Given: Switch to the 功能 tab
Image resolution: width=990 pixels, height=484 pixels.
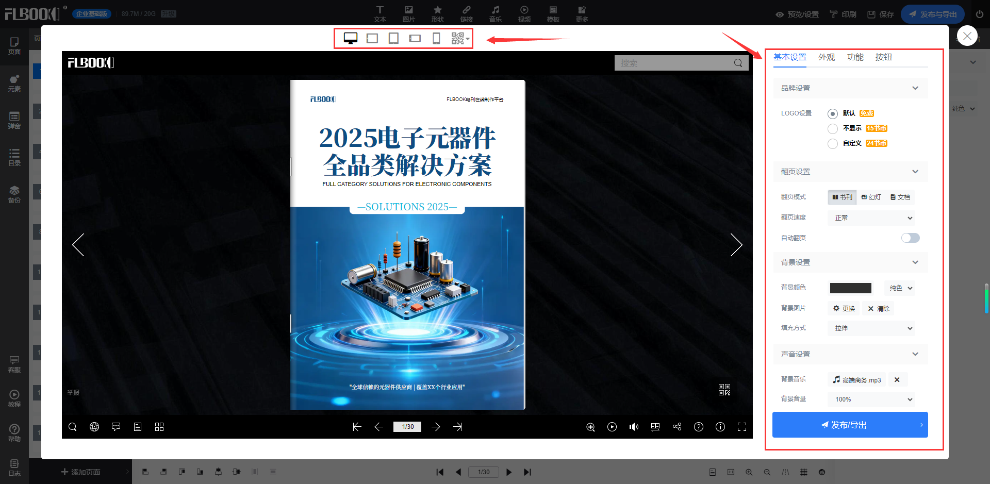Looking at the screenshot, I should (x=855, y=57).
